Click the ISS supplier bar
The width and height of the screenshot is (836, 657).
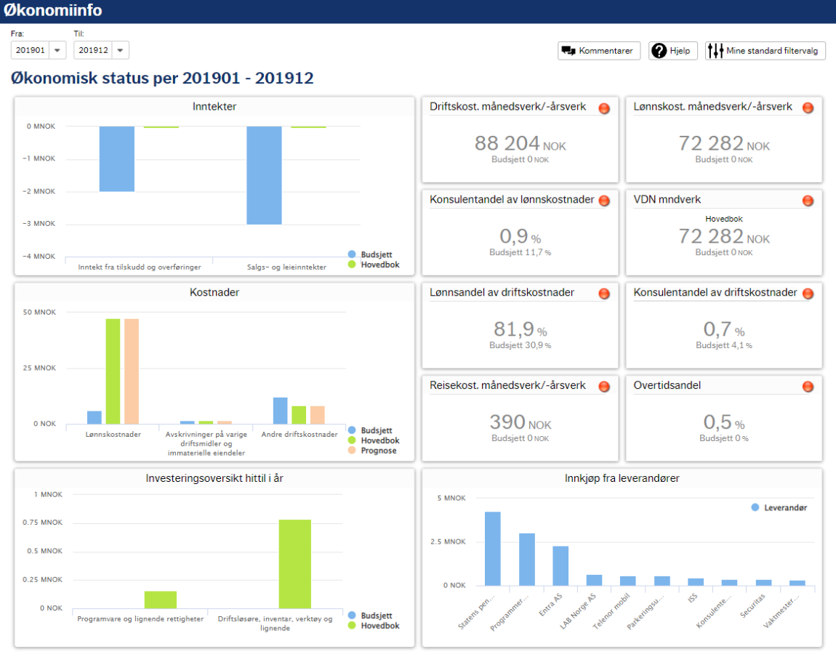tap(696, 582)
